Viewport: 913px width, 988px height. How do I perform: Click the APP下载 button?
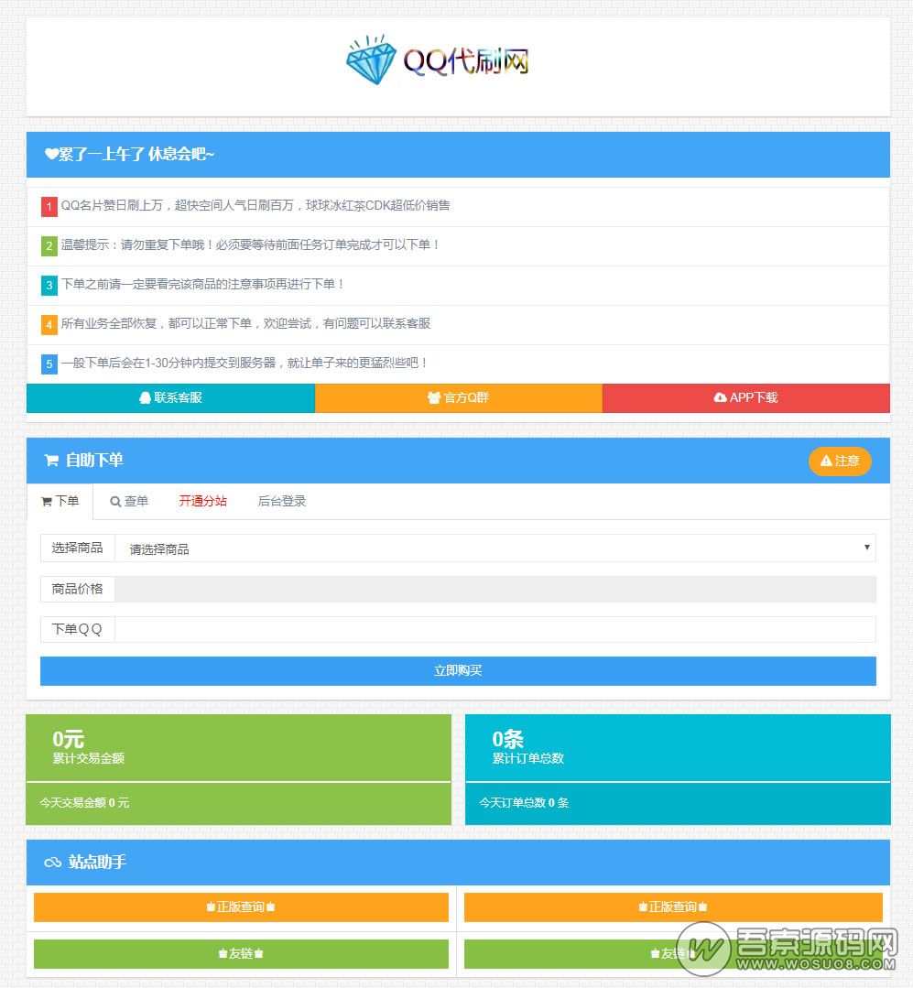click(745, 398)
